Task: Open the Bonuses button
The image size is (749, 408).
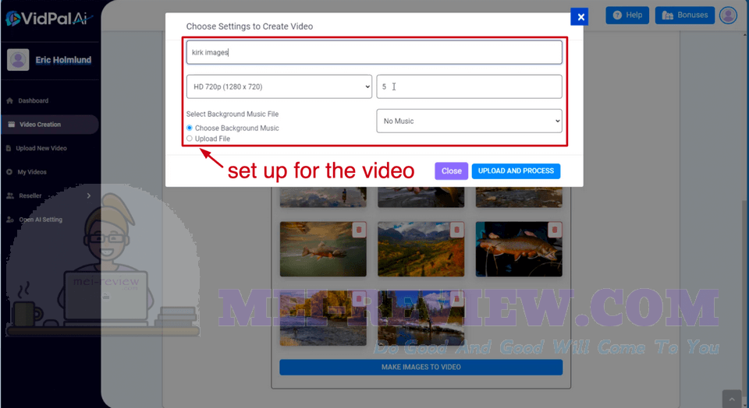Action: pos(684,16)
